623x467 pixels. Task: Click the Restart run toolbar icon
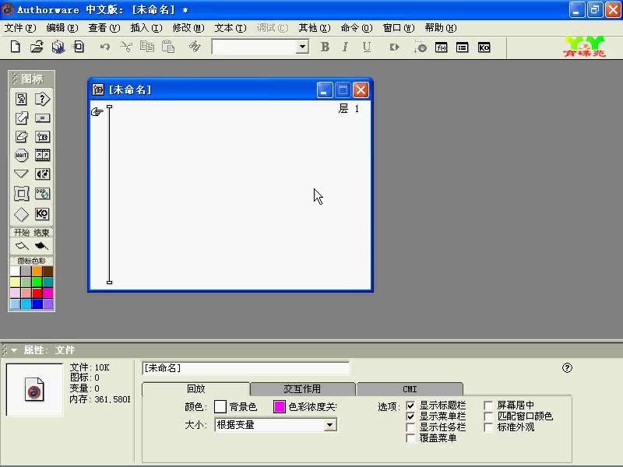click(394, 47)
